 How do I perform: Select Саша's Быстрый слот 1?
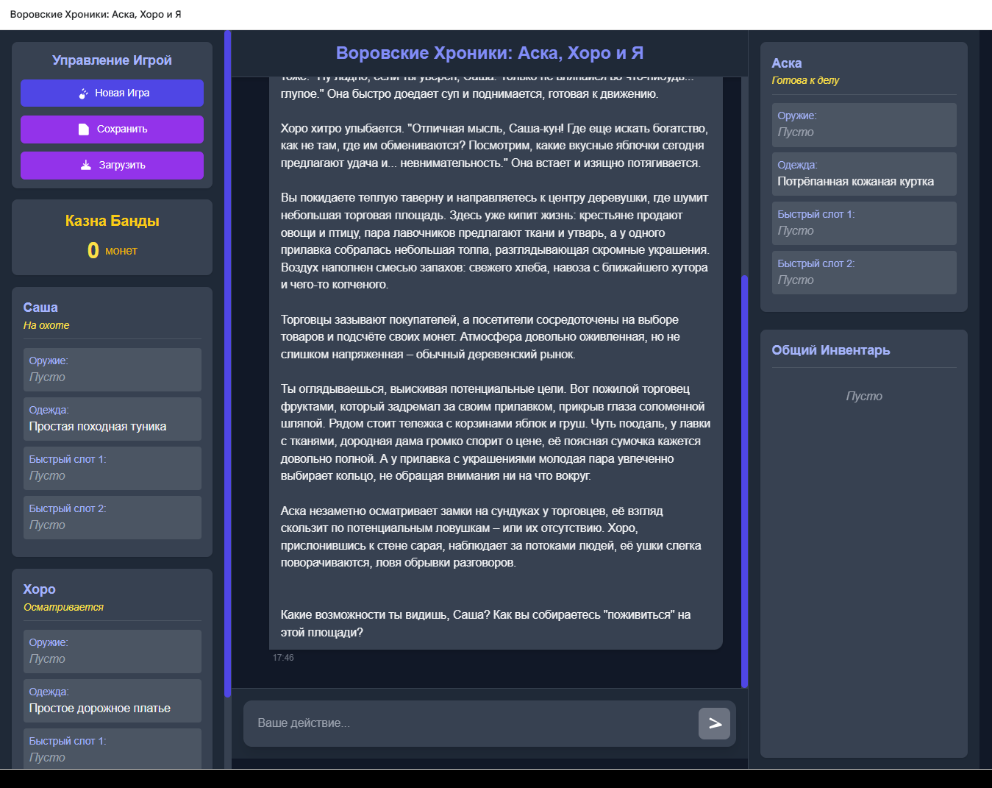point(113,468)
